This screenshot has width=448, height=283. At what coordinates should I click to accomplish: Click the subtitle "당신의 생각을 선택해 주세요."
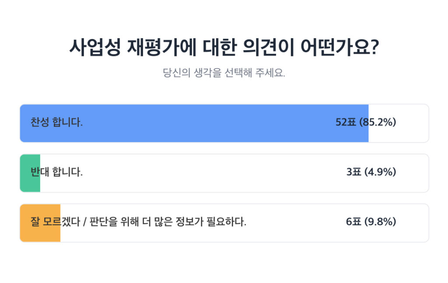pos(224,73)
